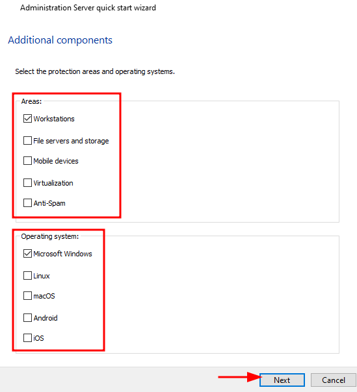Click the Microsoft Windows label text
The image size is (357, 392).
click(62, 254)
